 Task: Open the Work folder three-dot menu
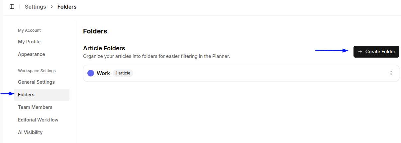pyautogui.click(x=391, y=73)
